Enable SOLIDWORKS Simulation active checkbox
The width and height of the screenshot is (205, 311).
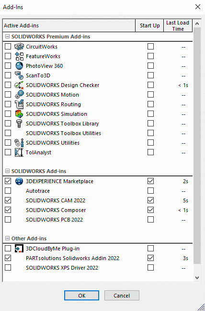8,114
